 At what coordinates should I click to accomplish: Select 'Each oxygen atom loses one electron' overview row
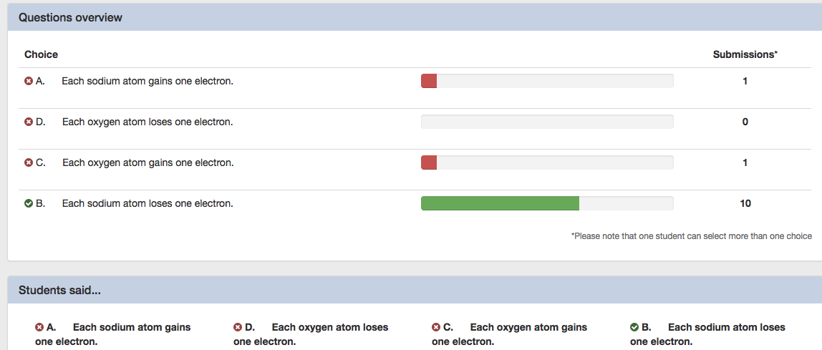pyautogui.click(x=148, y=122)
